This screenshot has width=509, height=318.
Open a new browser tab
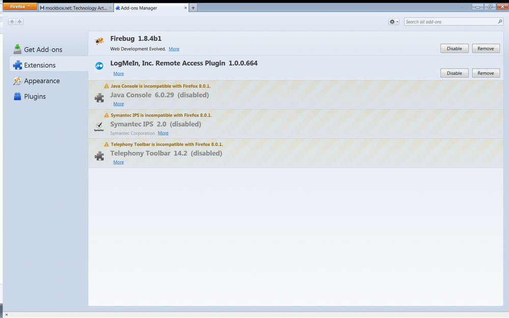(194, 8)
